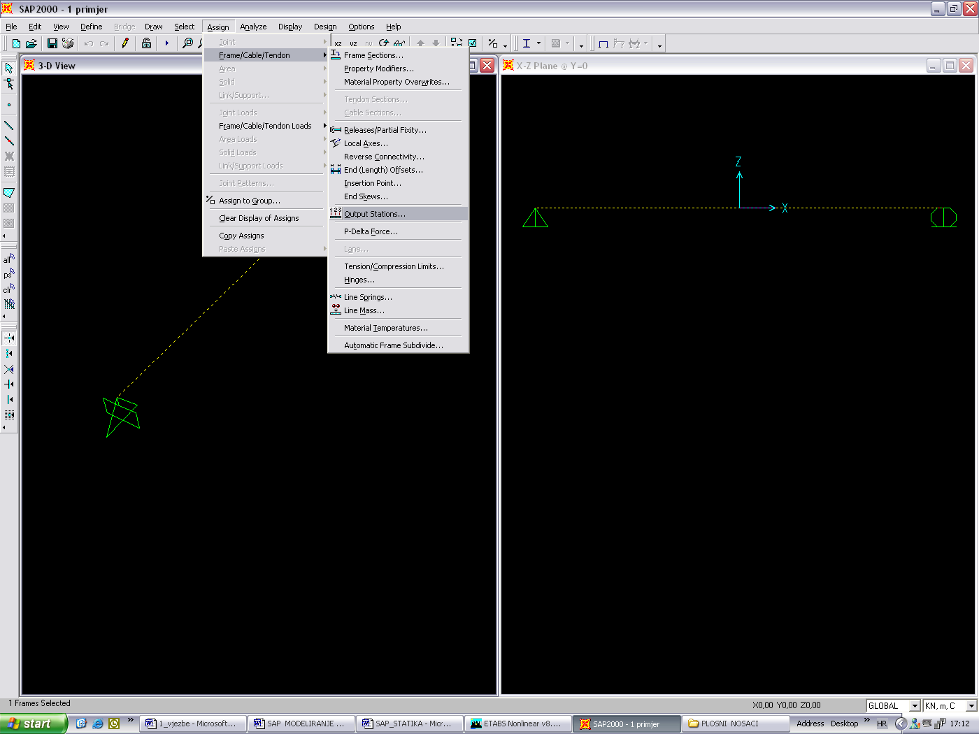Screen dimensions: 979x734
Task: Click the Perspective Toggle glasses icon
Action: click(400, 43)
